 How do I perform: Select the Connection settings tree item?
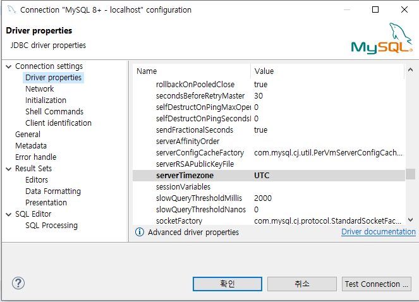pyautogui.click(x=49, y=66)
